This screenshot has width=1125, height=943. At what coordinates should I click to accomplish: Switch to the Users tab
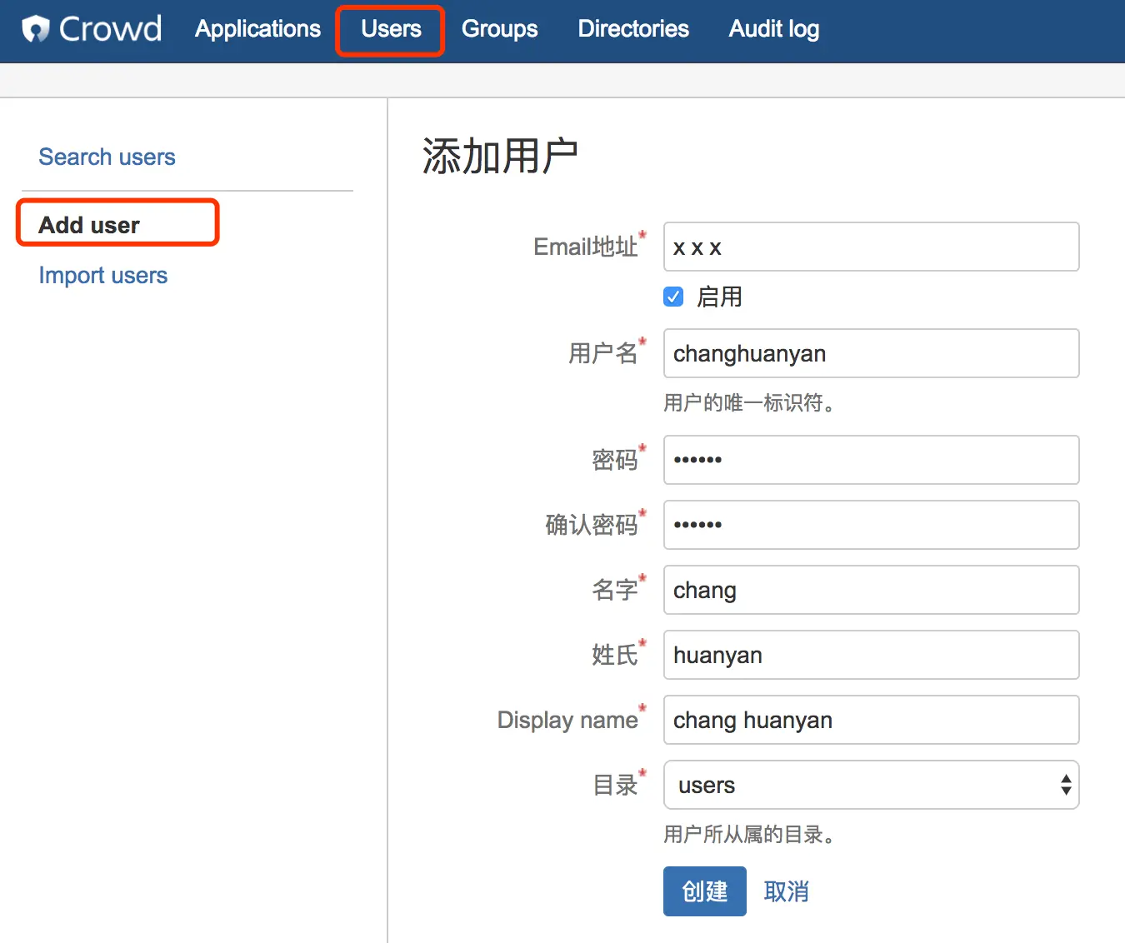391,29
